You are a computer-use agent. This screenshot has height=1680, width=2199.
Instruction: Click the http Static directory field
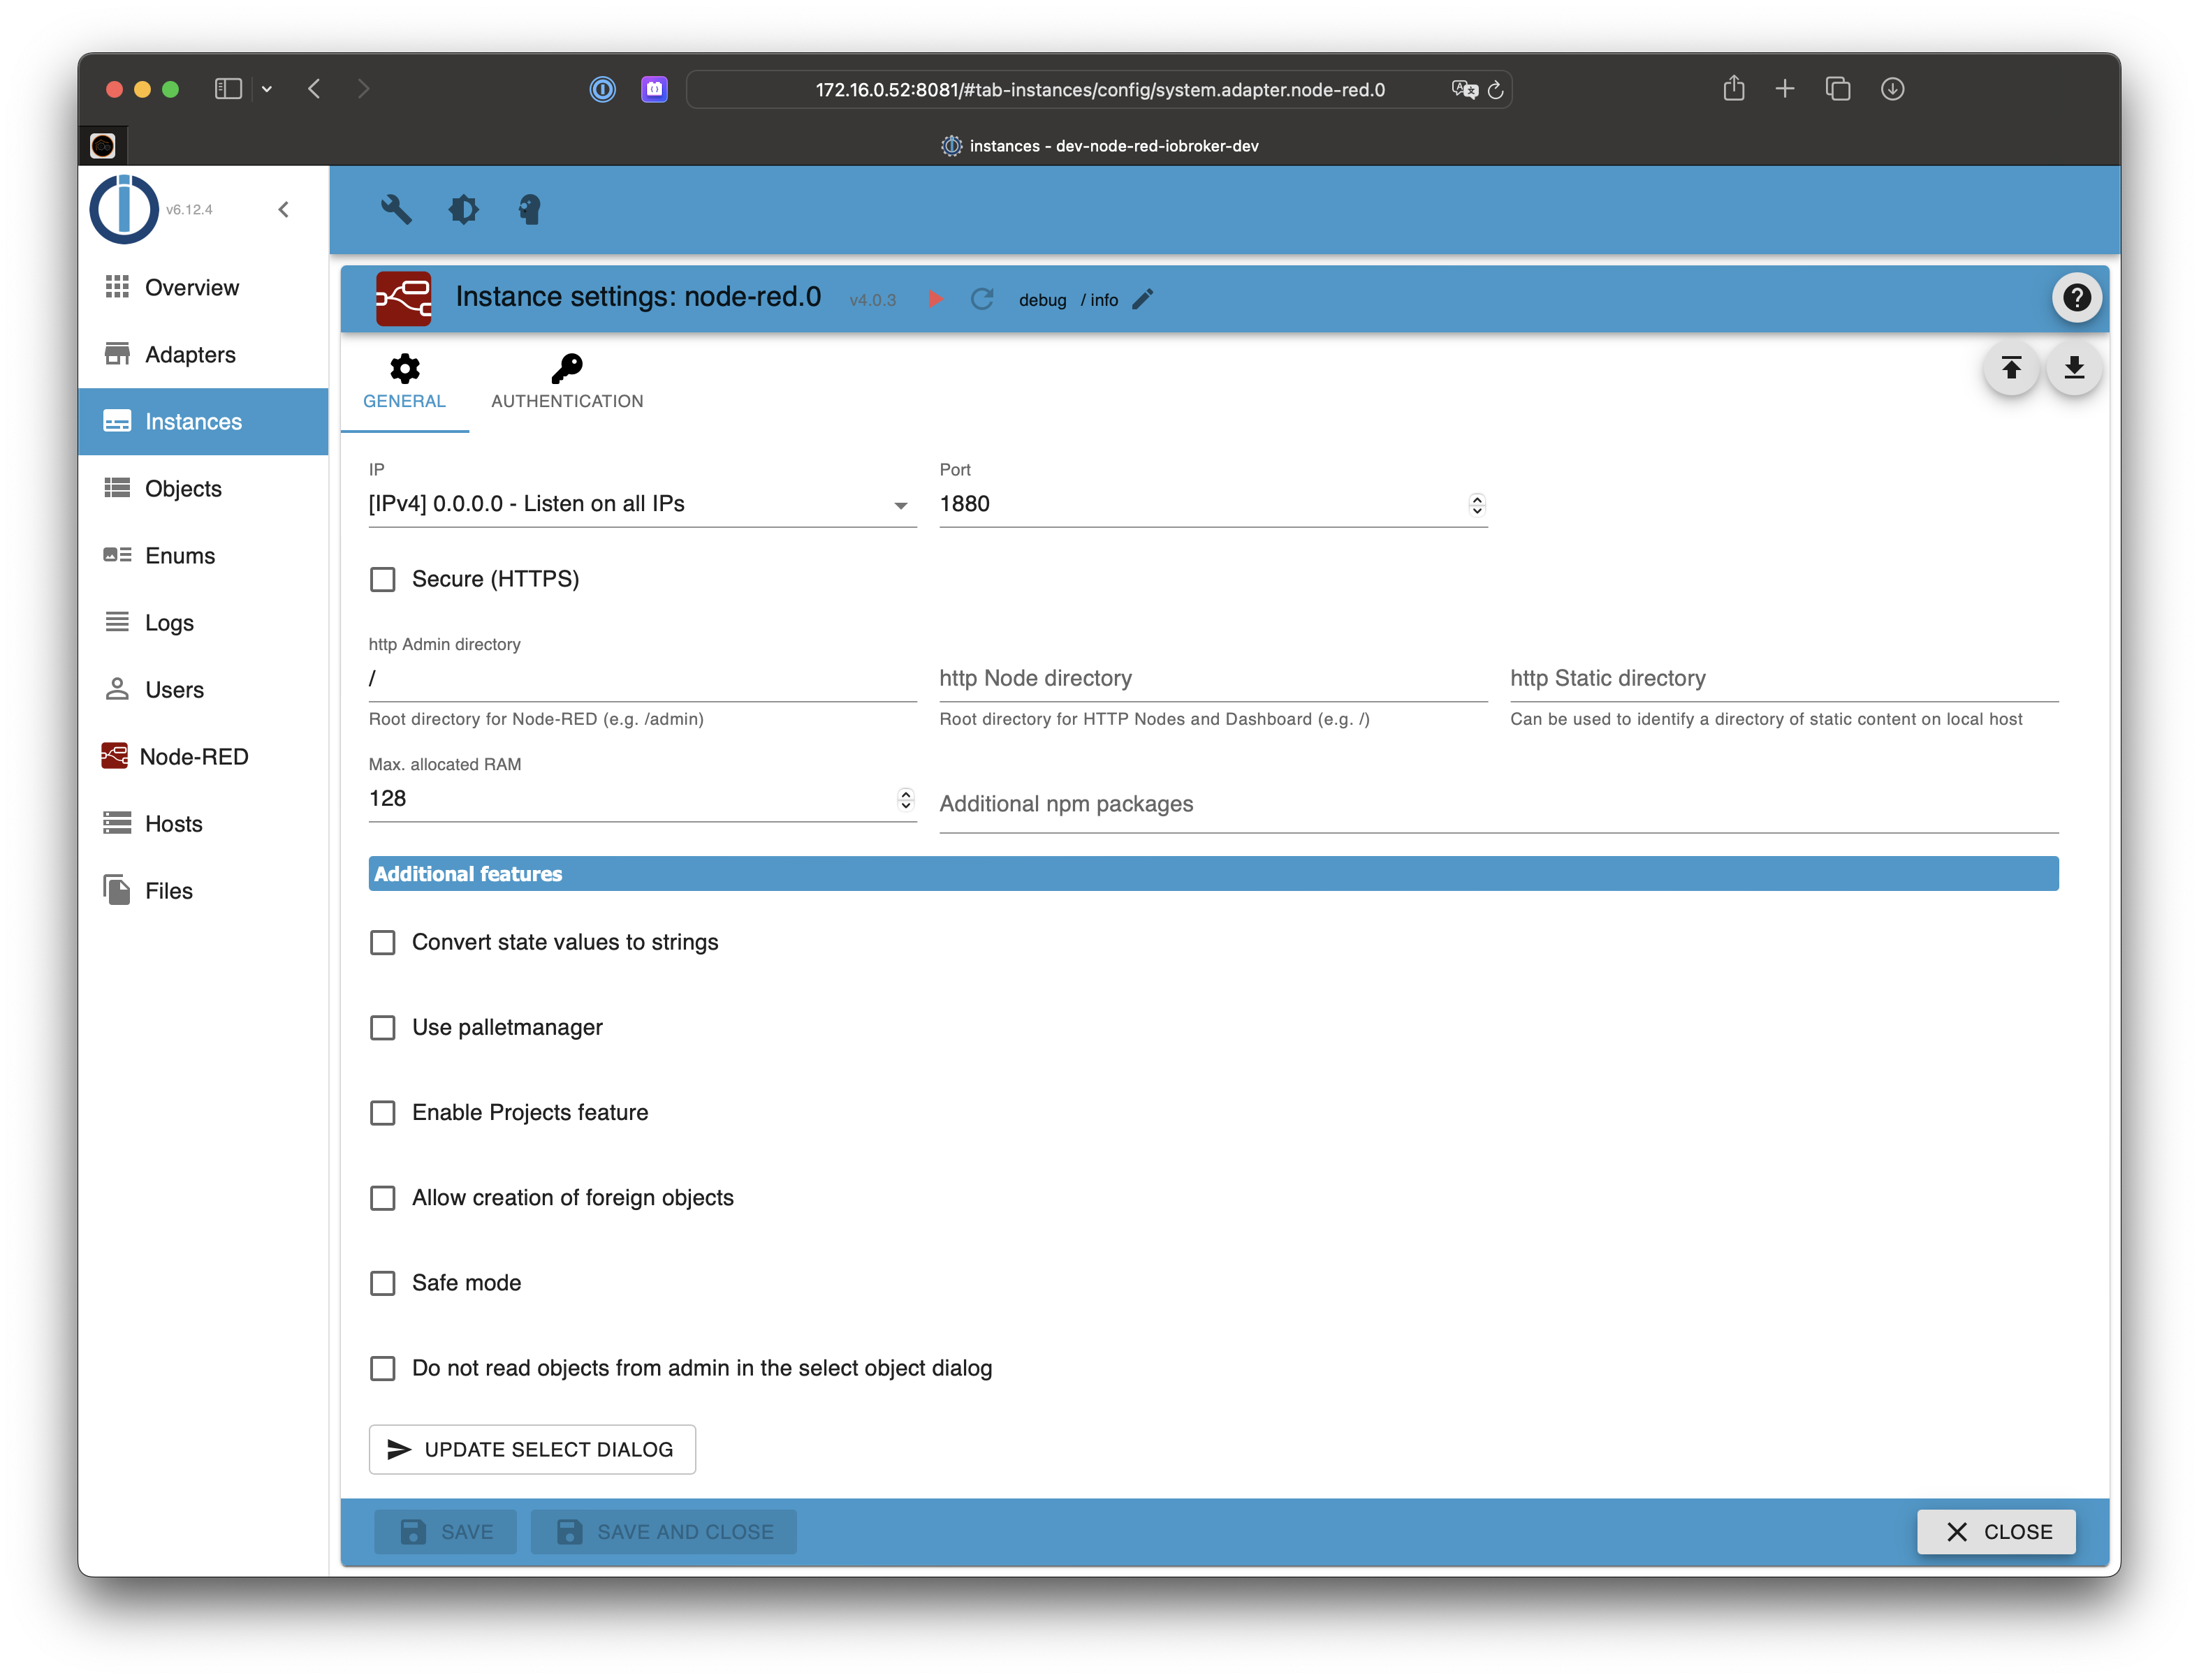click(x=1784, y=679)
